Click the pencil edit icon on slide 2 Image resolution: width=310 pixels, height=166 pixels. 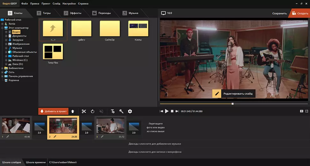pos(55,137)
